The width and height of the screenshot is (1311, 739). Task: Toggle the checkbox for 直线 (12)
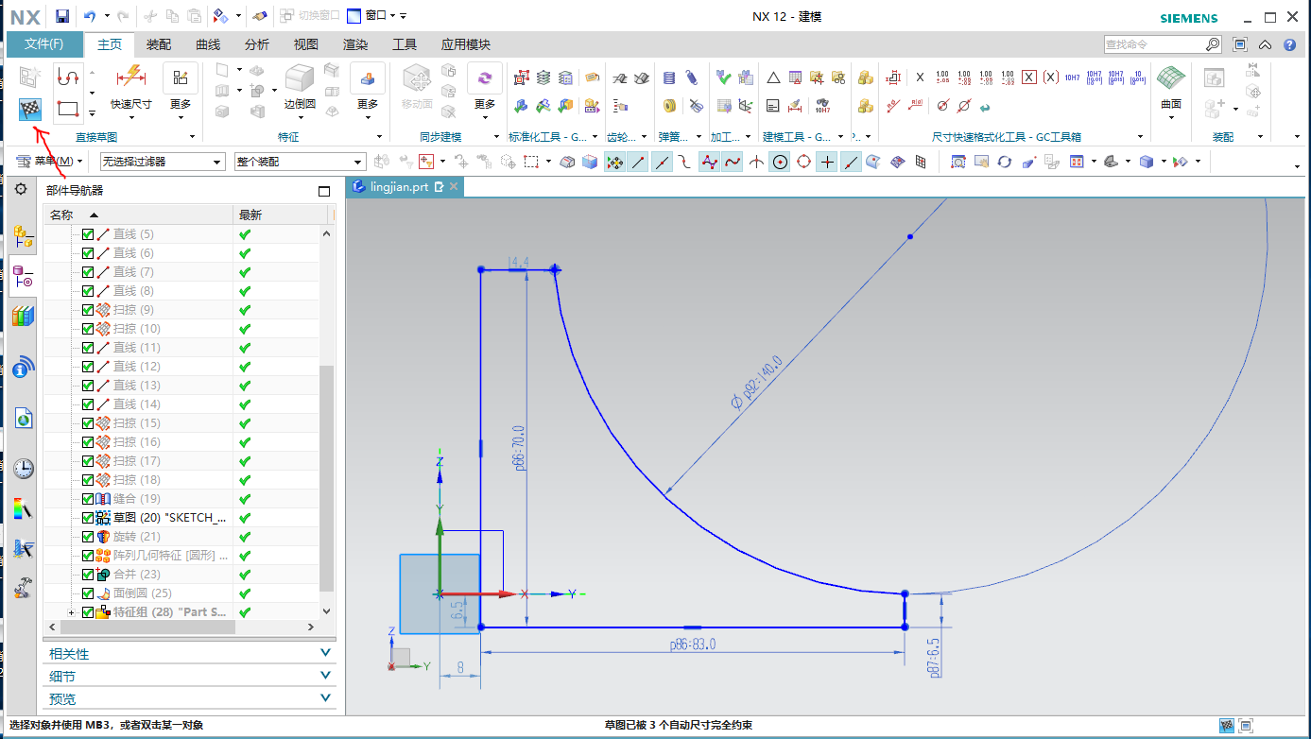point(88,367)
